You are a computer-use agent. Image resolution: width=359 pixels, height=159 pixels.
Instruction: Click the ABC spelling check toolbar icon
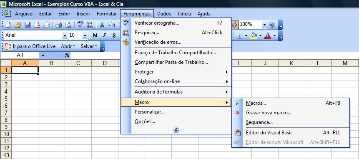pyautogui.click(x=80, y=24)
